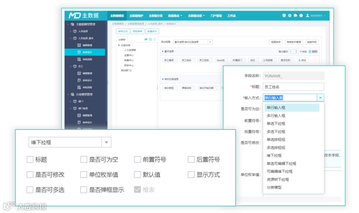Viewport: 359px width, 213px height.
Task: Check the 前置符号 checkbox
Action: pos(137,159)
